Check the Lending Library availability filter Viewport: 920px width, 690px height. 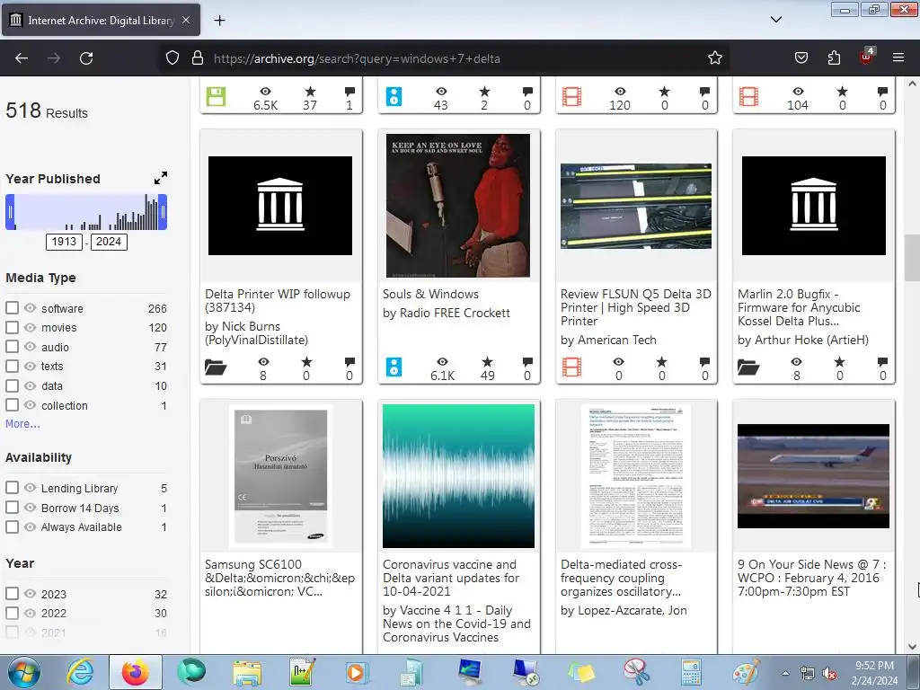pos(12,488)
